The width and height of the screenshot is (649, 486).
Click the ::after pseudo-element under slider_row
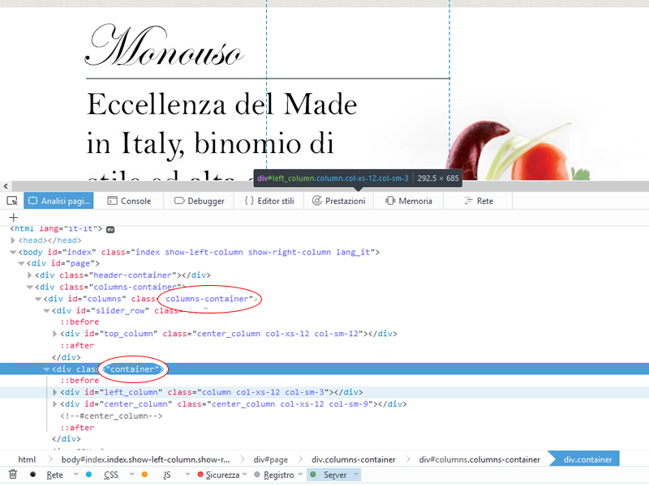tap(77, 345)
